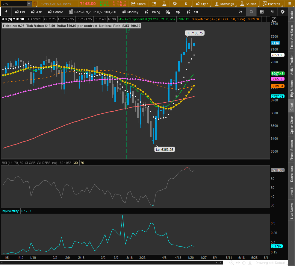Click the flask icon next to Share
295x266 pixels.
tap(164, 4)
